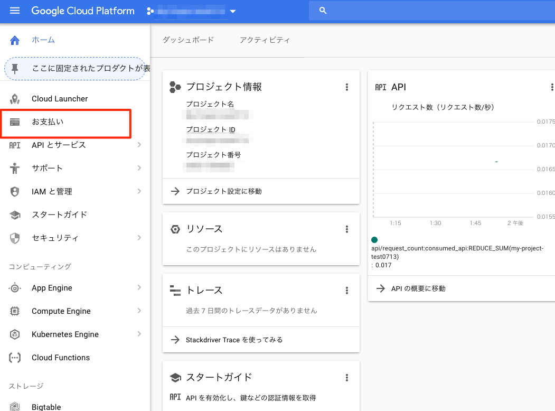Viewport: 555px width, 411px height.
Task: Click Google Cloud Platform logo text
Action: click(x=83, y=11)
